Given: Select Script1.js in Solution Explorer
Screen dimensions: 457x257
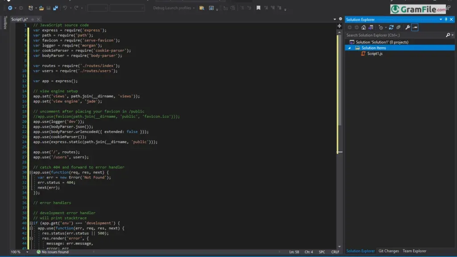Looking at the screenshot, I should coord(375,54).
